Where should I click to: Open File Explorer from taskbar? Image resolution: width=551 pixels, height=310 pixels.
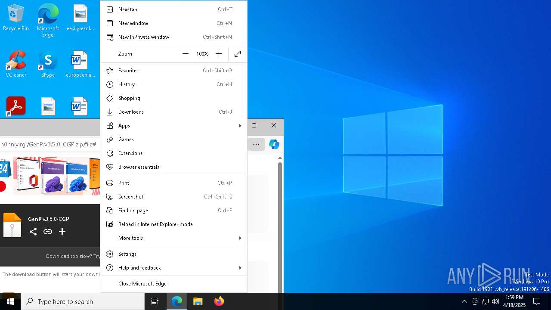tap(198, 301)
